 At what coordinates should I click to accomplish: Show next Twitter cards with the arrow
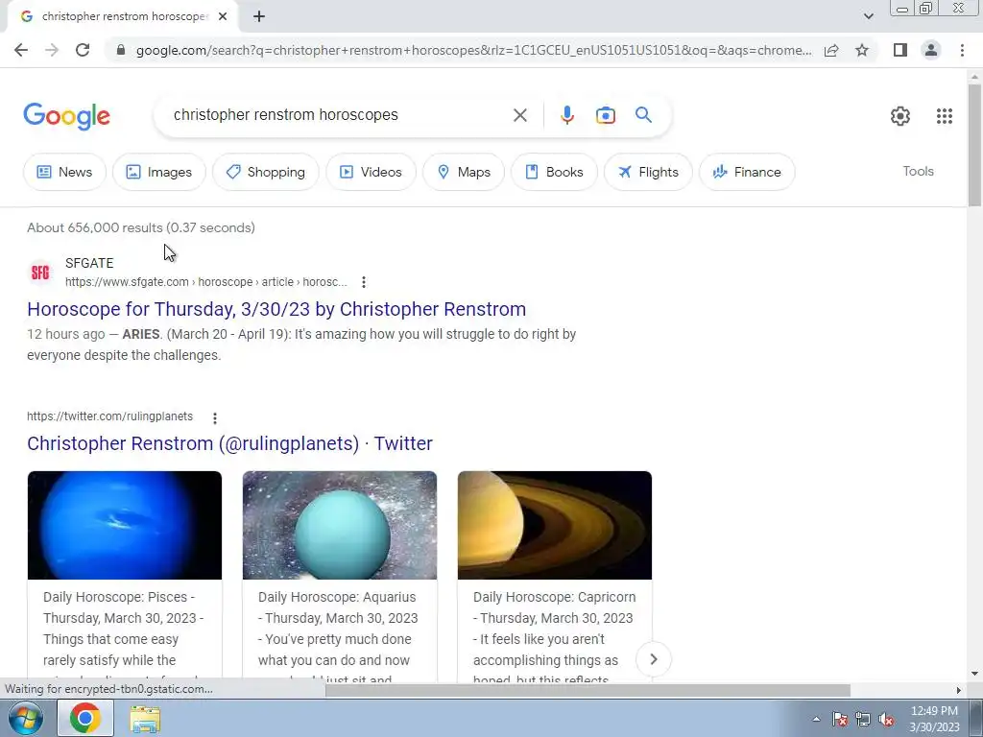tap(653, 659)
